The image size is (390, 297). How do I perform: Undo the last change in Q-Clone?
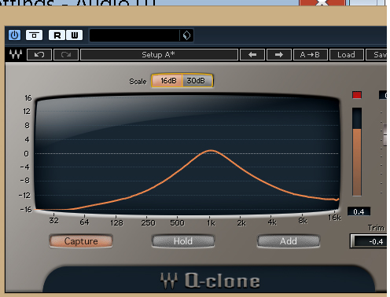[39, 54]
